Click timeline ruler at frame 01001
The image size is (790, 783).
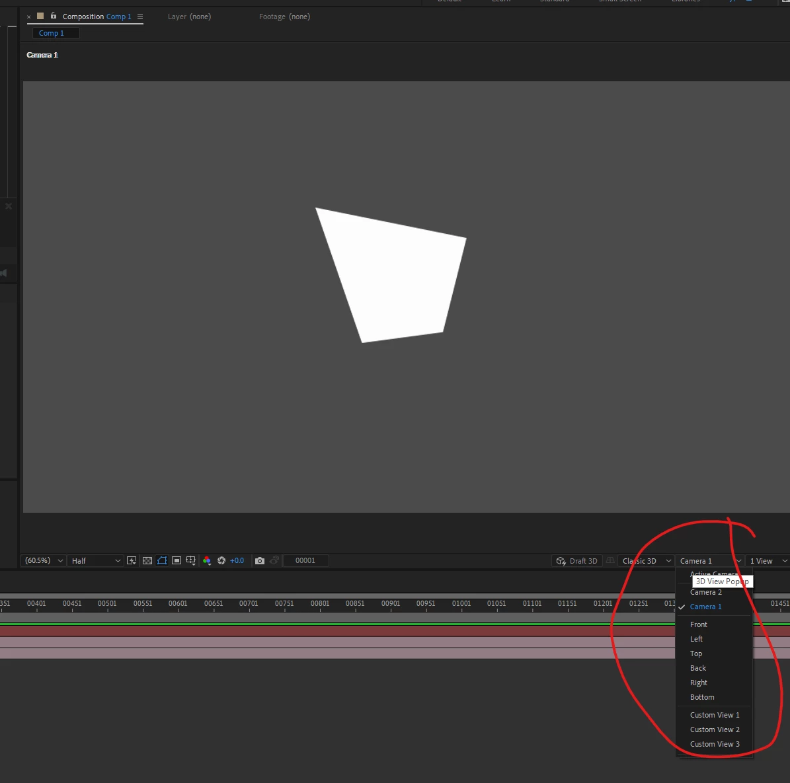tap(461, 603)
